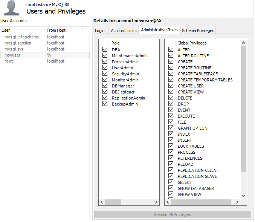Uncheck the EXECUTE privilege
Image resolution: width=255 pixels, height=222 pixels.
point(171,116)
